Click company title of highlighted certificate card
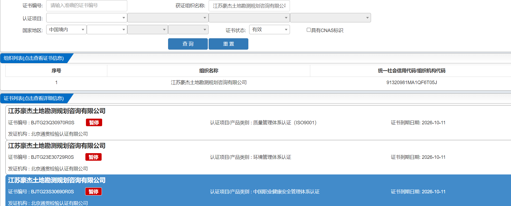The width and height of the screenshot is (511, 206). pyautogui.click(x=57, y=180)
